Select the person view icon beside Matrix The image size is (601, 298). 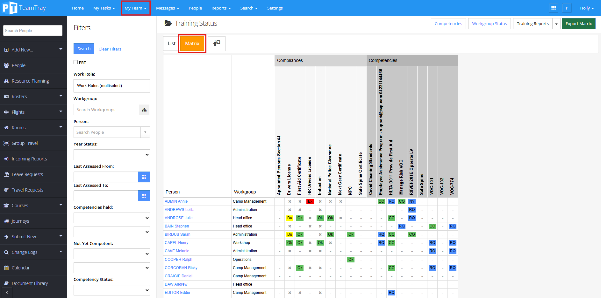(217, 44)
